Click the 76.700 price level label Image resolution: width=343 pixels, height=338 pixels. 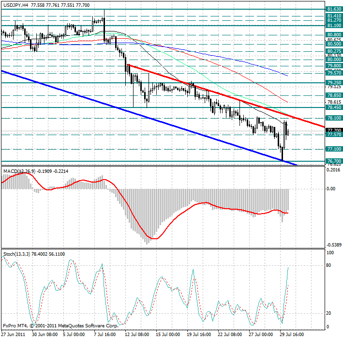pos(334,161)
